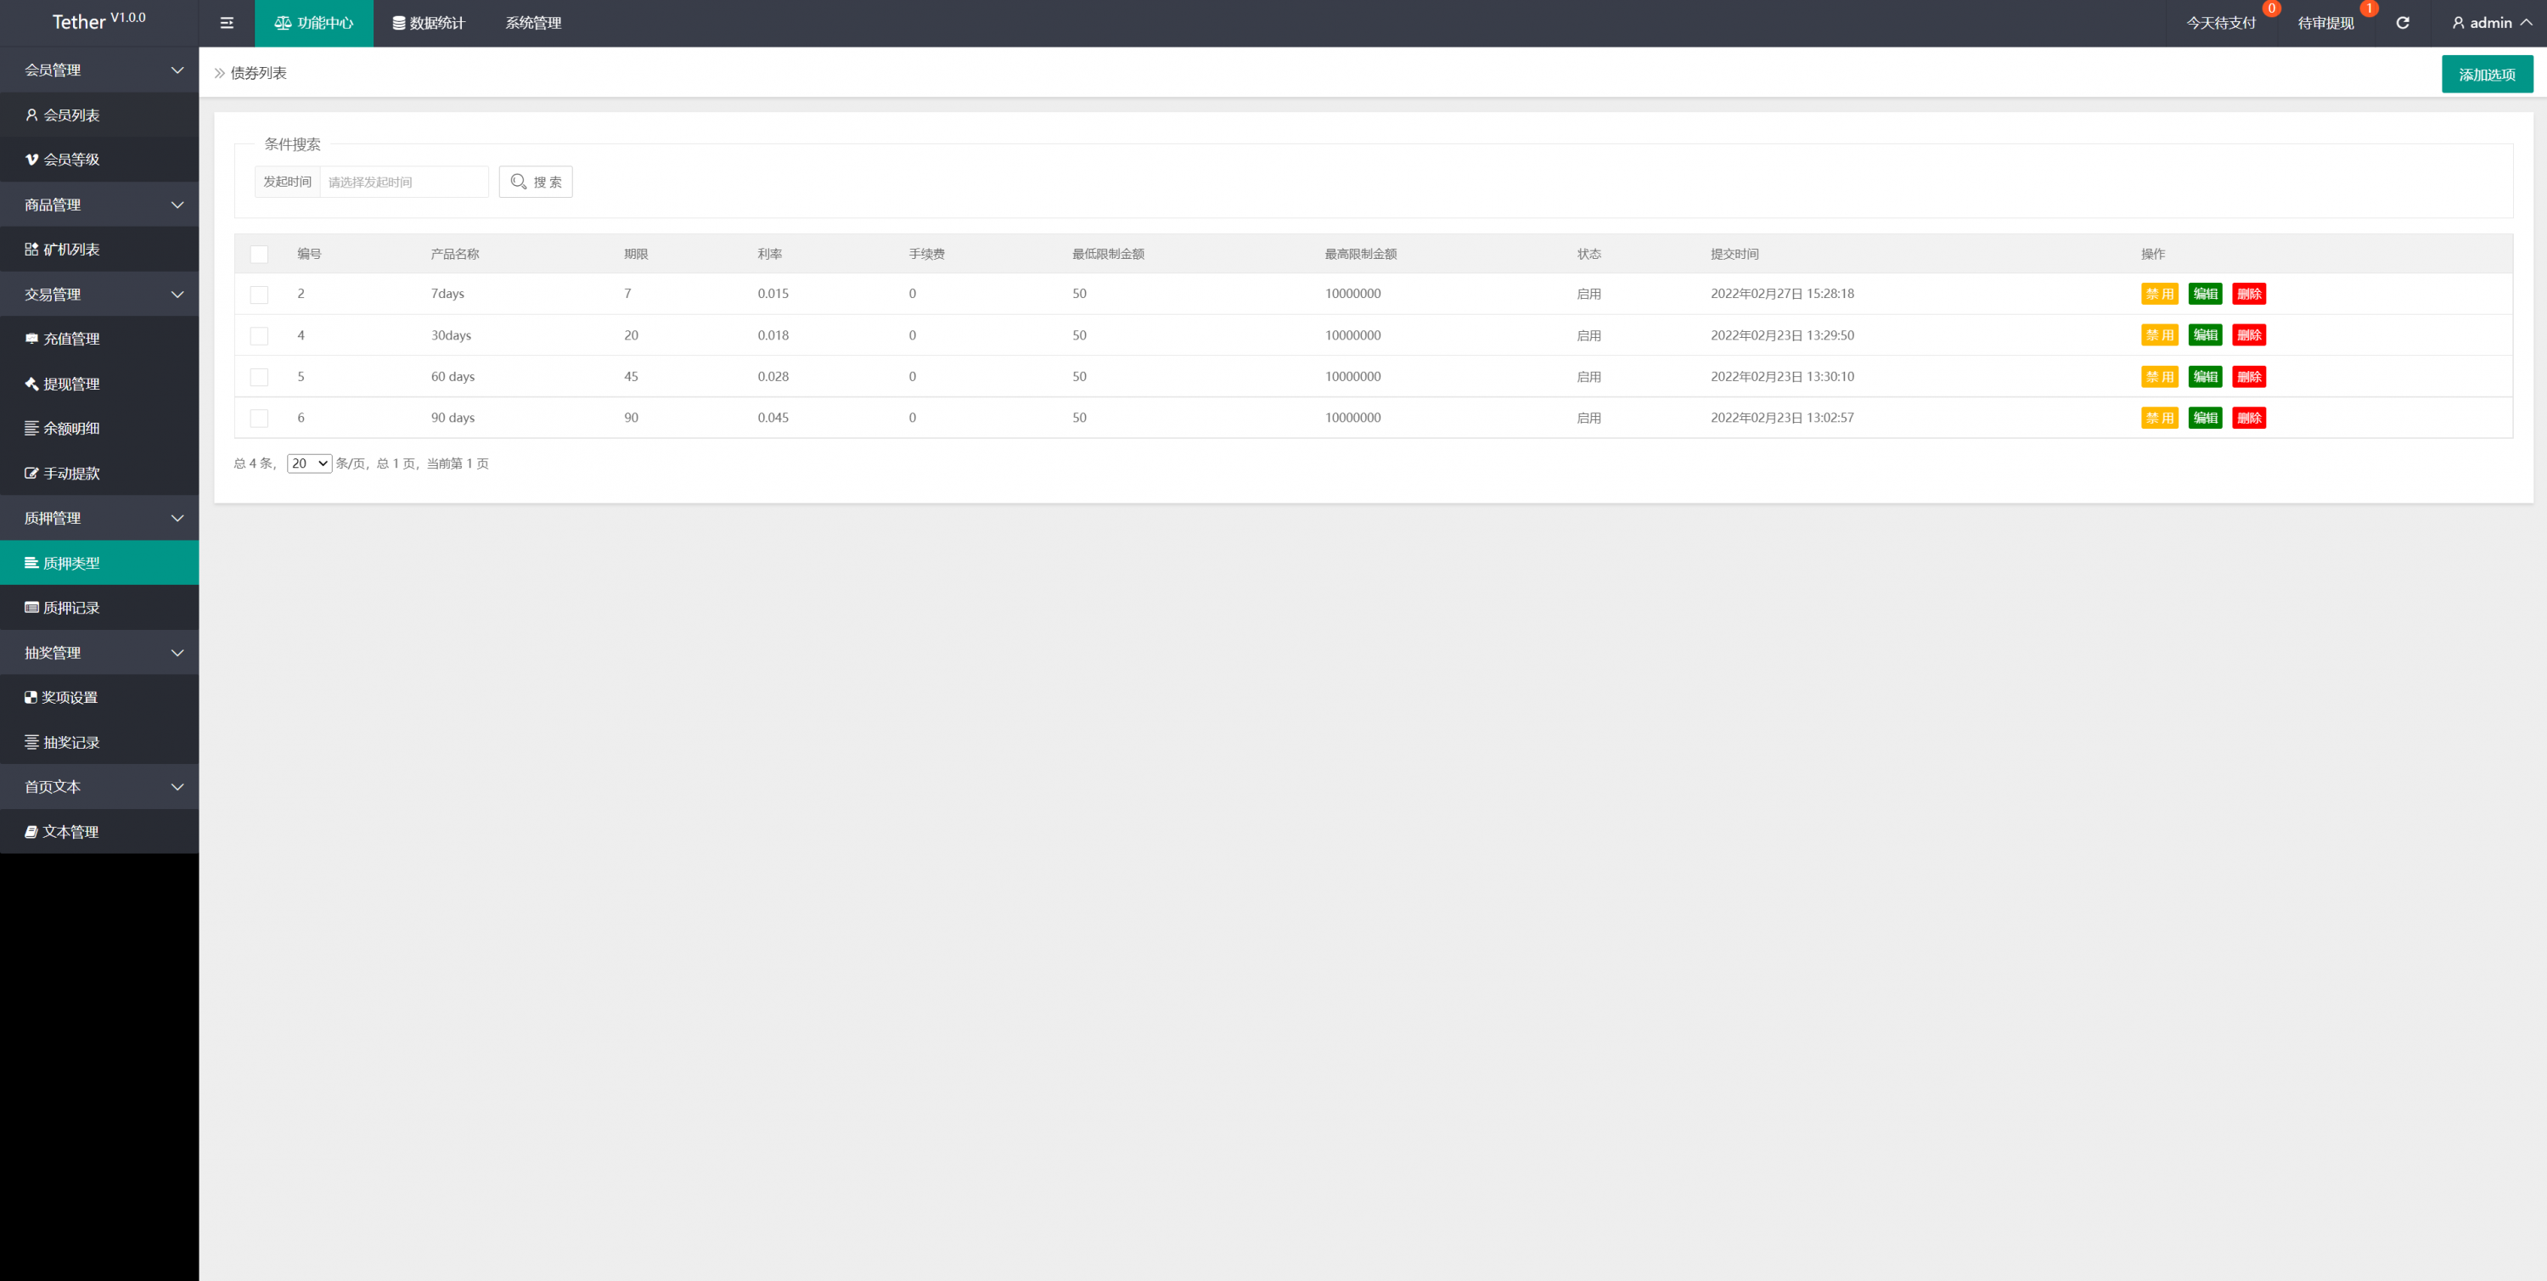Open 提现管理 in the sidebar
Screen dimensions: 2547x1281
70,384
